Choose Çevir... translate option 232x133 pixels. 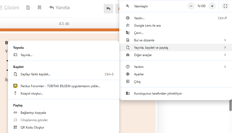coord(139,33)
